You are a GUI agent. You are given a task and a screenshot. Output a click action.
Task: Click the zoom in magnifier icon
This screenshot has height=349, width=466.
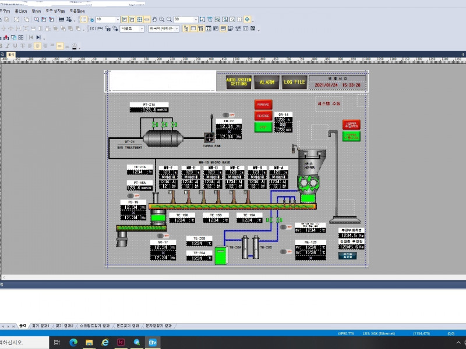coord(161,19)
